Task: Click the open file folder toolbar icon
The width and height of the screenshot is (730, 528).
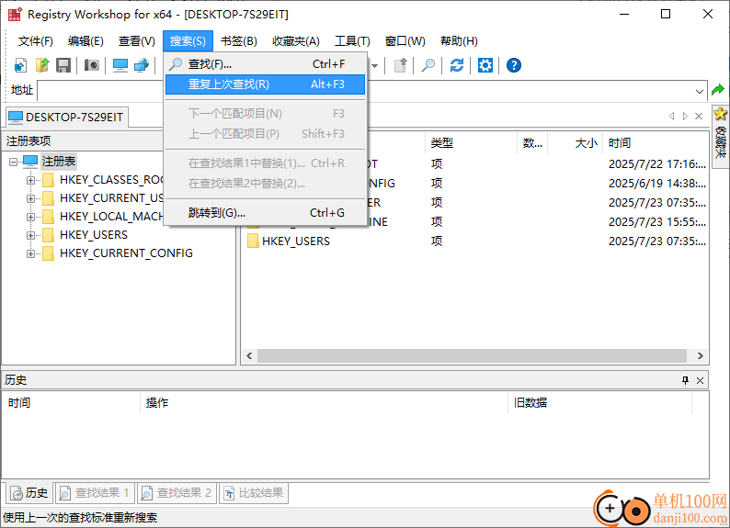Action: (x=42, y=65)
